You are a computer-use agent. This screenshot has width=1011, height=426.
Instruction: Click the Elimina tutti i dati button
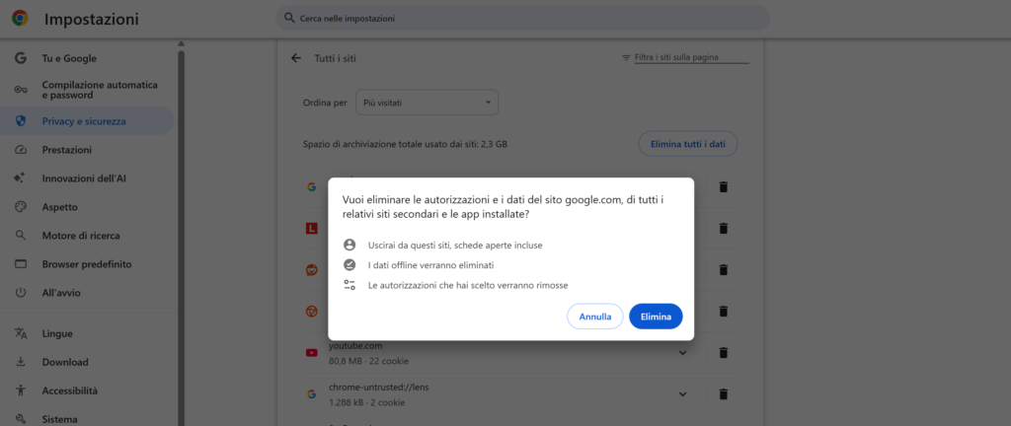pos(688,144)
